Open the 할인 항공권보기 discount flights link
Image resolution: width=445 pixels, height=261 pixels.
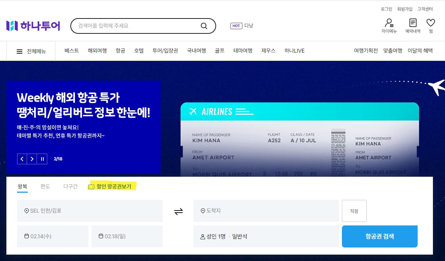(x=111, y=186)
